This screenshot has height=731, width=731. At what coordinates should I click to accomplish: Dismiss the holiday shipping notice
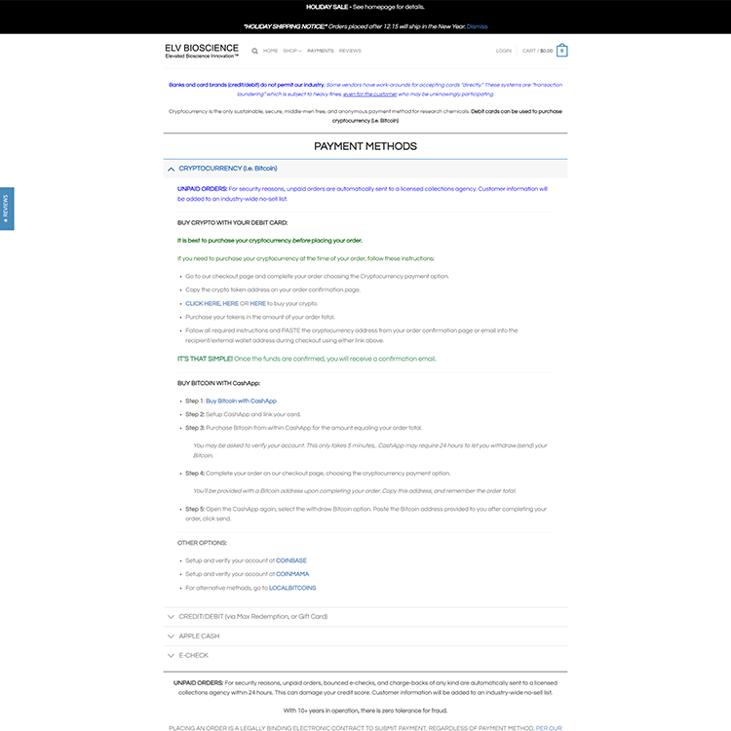(478, 26)
